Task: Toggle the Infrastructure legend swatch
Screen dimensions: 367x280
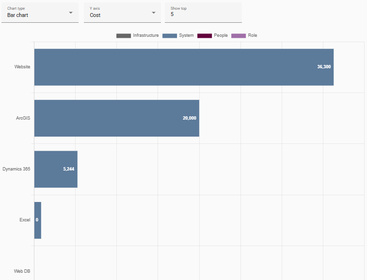Action: click(x=124, y=35)
